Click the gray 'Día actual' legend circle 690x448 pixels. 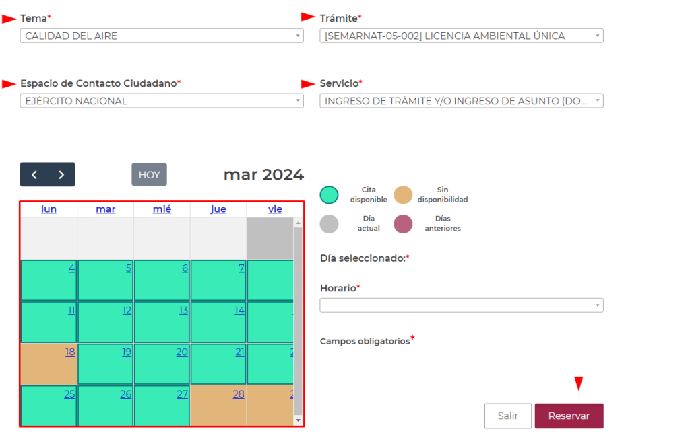pyautogui.click(x=329, y=224)
